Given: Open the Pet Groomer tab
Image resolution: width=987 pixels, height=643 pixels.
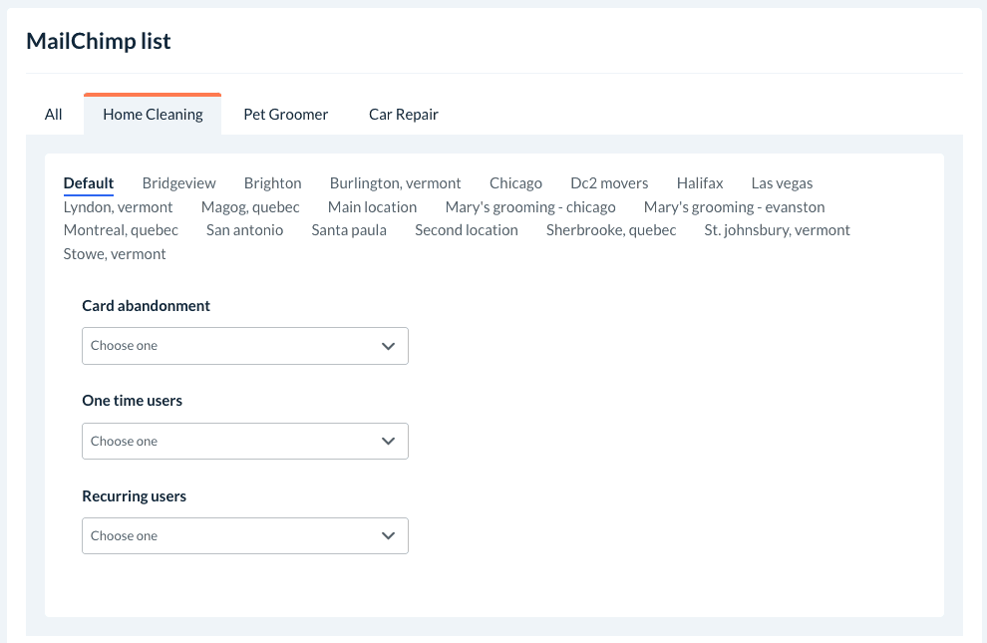Looking at the screenshot, I should click(x=286, y=114).
